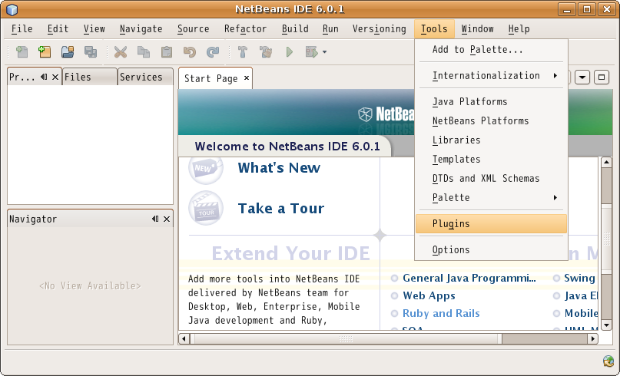Expand the Palette submenu
Viewport: 620px width, 376px height.
tap(492, 198)
